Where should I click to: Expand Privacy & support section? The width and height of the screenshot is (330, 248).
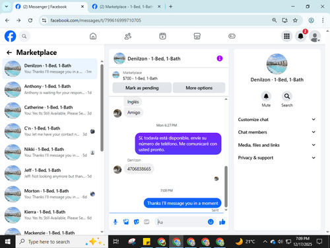click(277, 157)
